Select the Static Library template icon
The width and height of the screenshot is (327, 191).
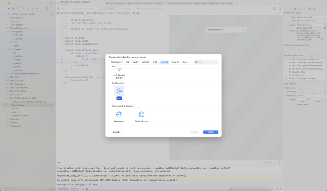coord(141,114)
